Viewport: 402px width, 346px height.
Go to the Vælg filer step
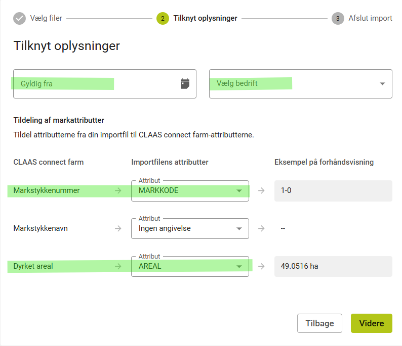point(46,19)
